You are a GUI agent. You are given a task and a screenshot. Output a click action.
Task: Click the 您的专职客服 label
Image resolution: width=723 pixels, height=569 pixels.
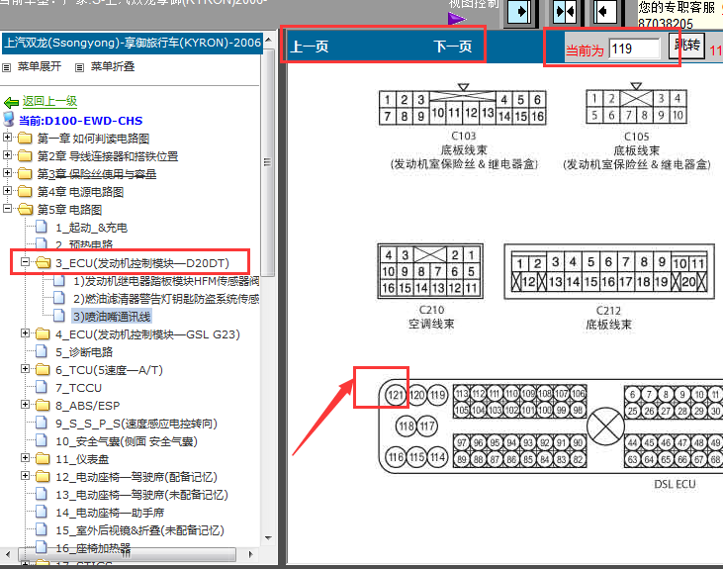pyautogui.click(x=677, y=7)
